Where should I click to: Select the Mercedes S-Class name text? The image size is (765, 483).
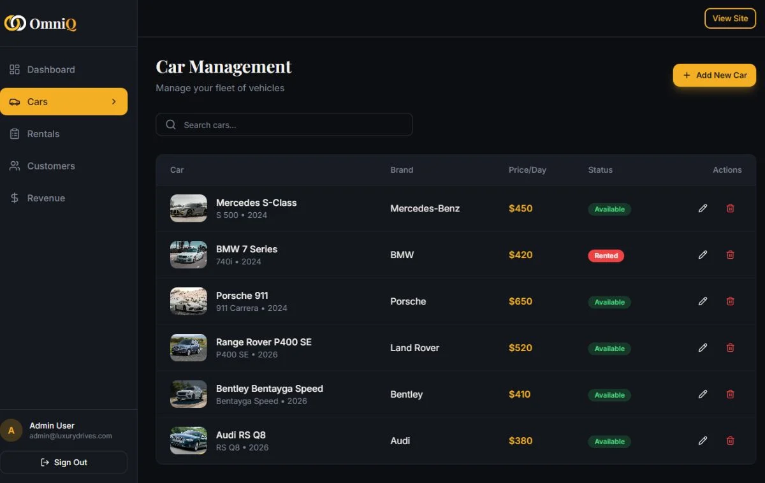[x=256, y=203]
